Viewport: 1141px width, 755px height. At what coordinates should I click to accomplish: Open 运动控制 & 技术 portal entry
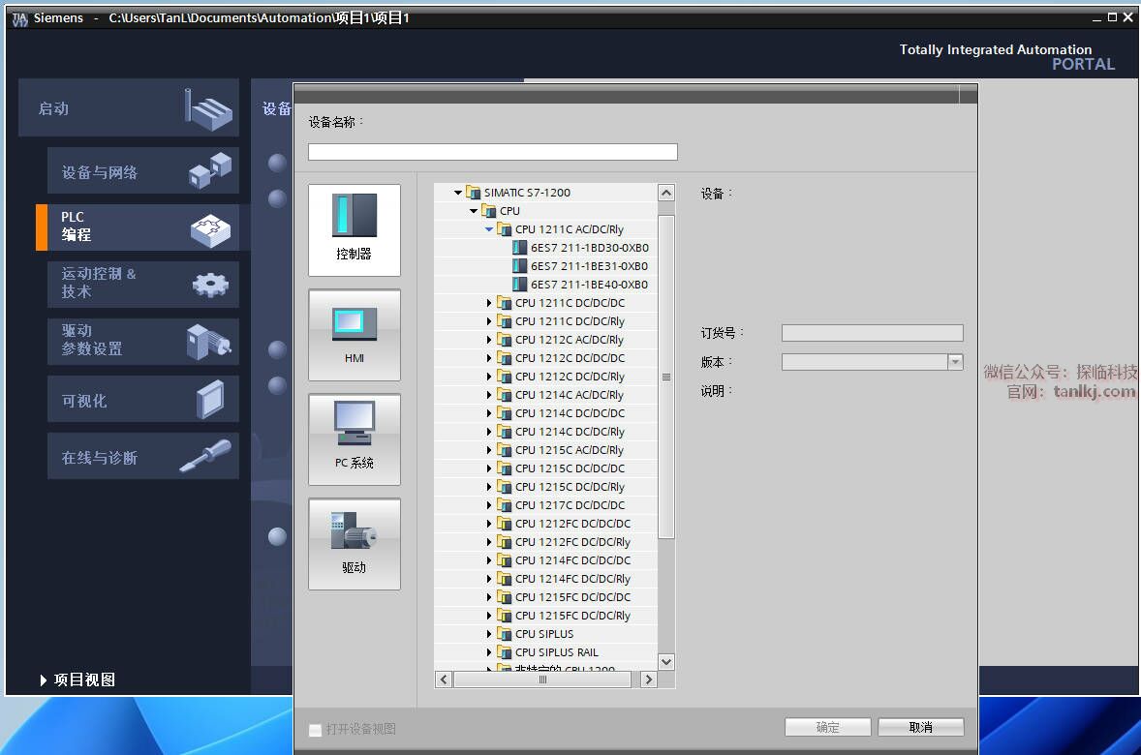[142, 284]
